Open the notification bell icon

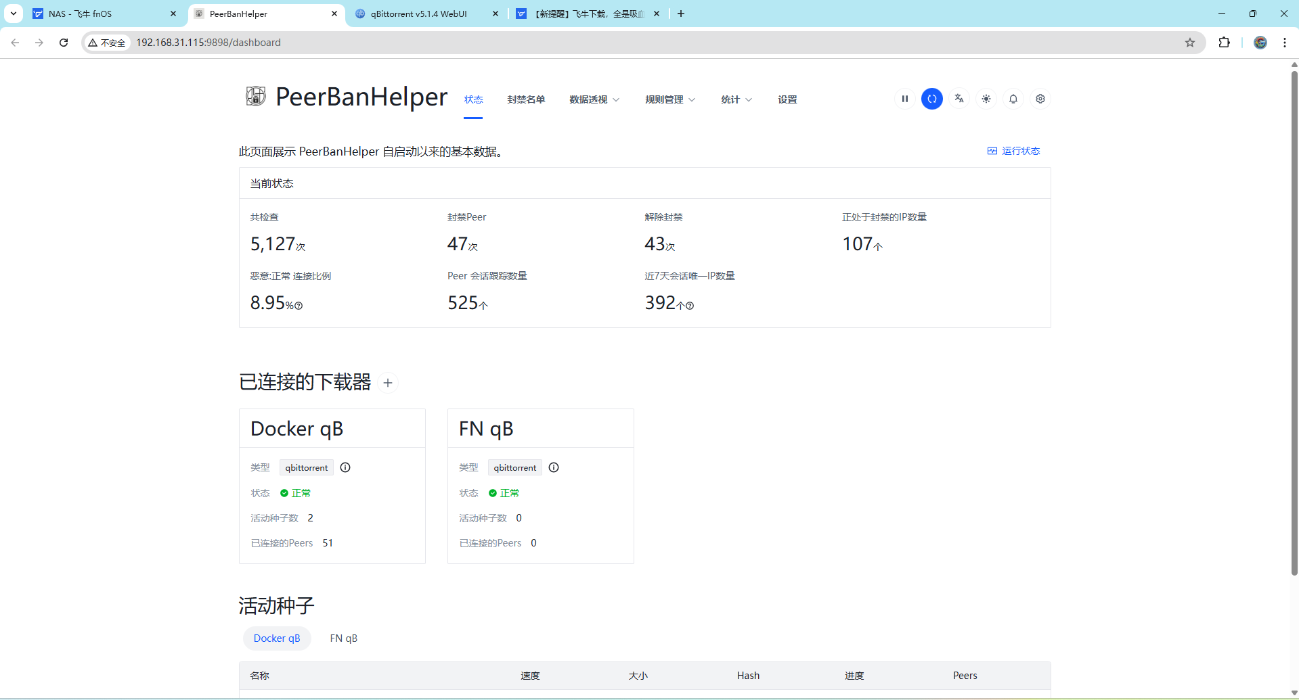tap(1013, 99)
